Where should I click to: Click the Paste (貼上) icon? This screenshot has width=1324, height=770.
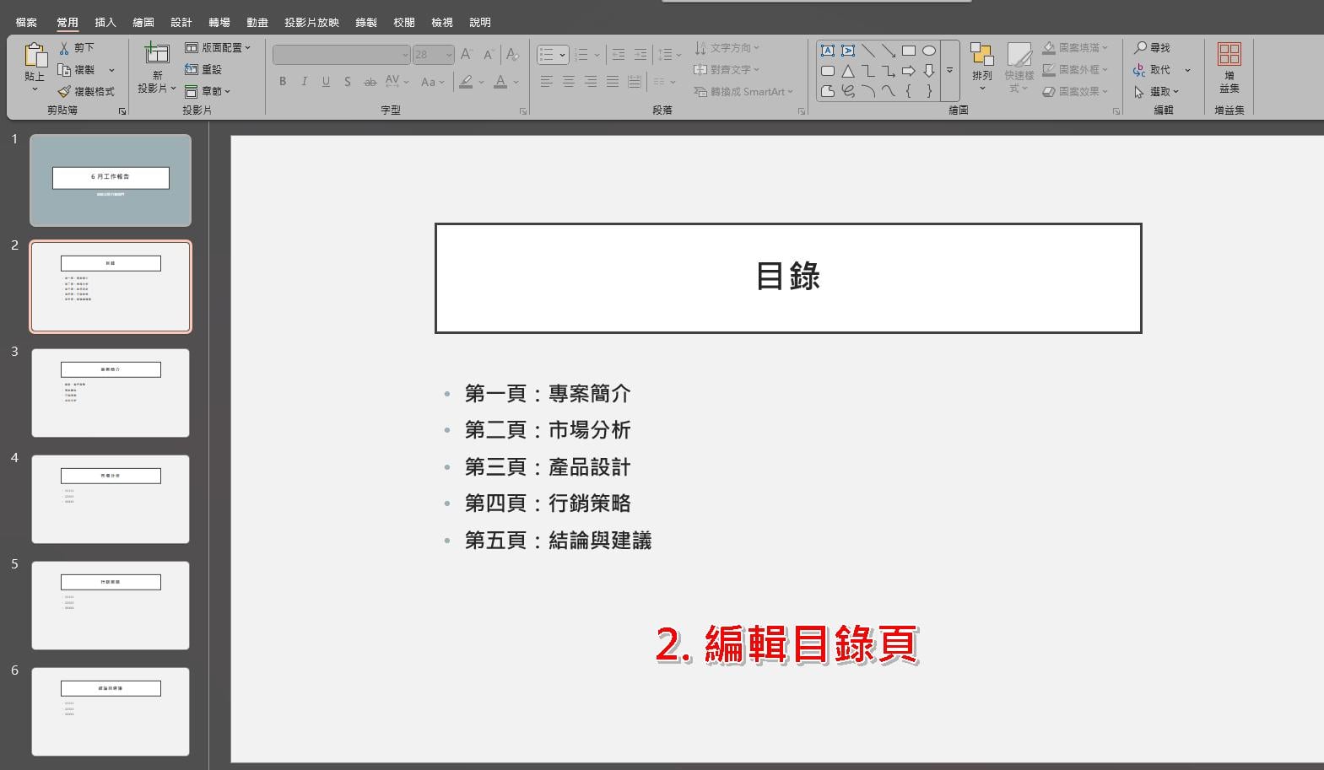coord(35,56)
